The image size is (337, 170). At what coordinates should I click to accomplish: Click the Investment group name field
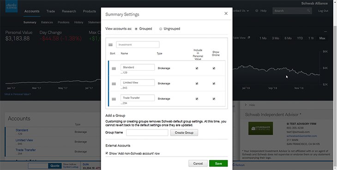coord(138,44)
